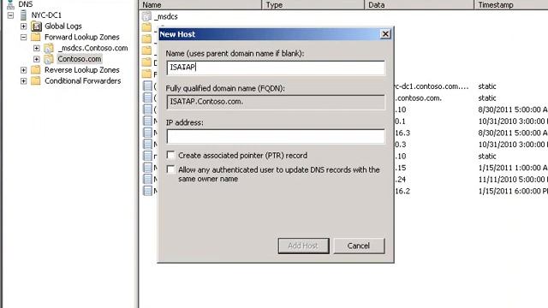The width and height of the screenshot is (548, 308).
Task: Click record icon in nyc-dc1.contoso.com row
Action: [147, 86]
